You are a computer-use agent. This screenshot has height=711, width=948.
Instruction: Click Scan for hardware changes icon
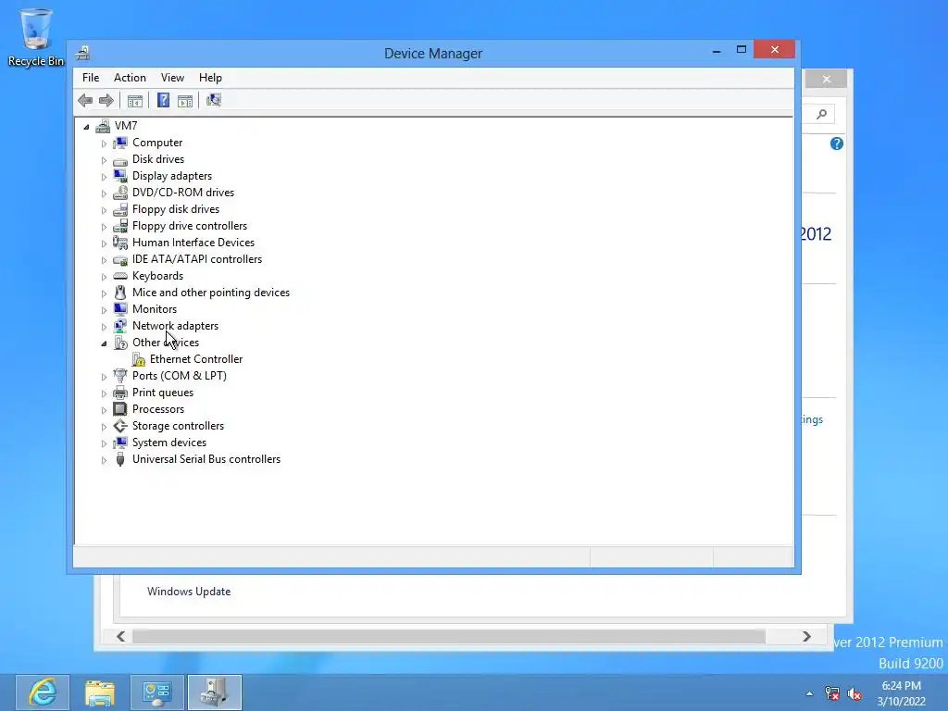click(x=214, y=100)
